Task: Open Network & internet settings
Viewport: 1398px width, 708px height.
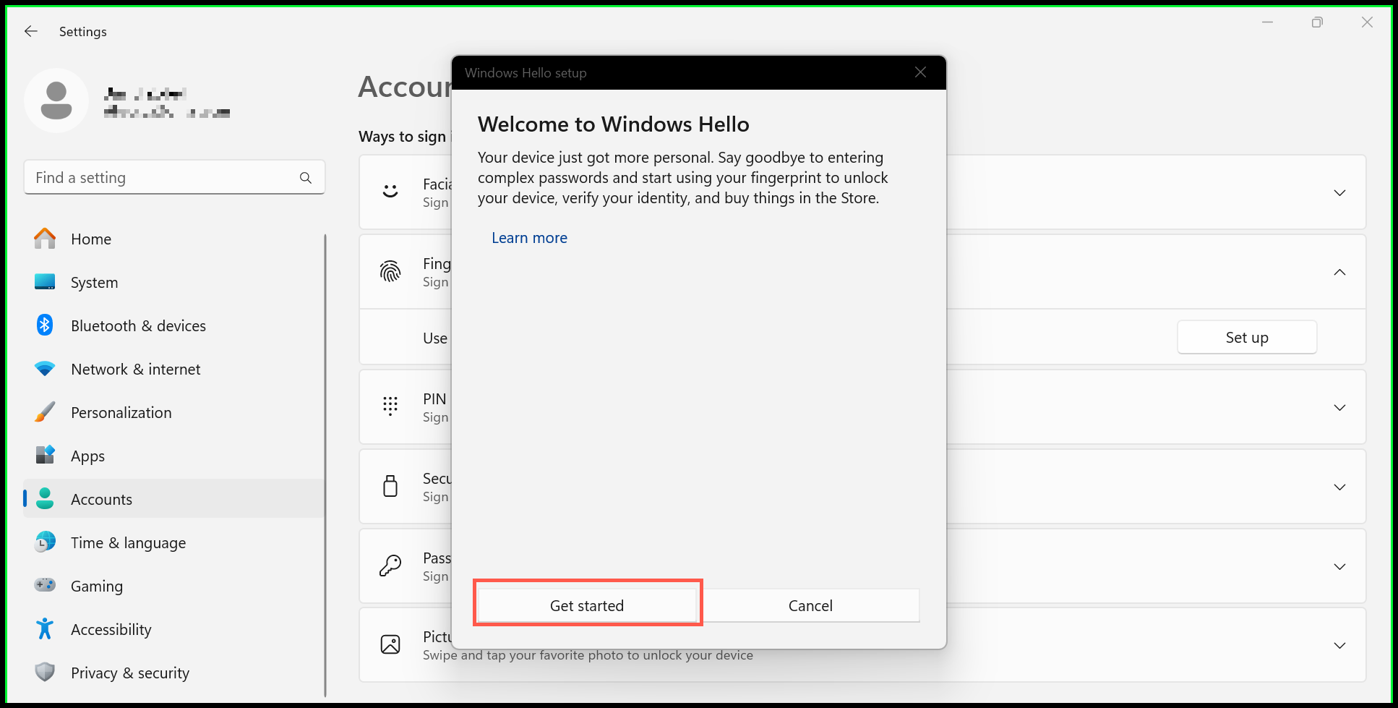Action: coord(173,369)
